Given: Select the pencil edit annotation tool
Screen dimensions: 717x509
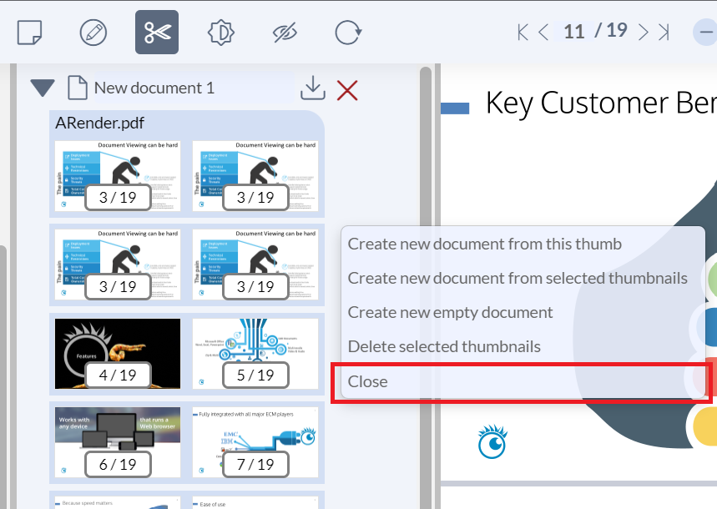Looking at the screenshot, I should pyautogui.click(x=93, y=33).
